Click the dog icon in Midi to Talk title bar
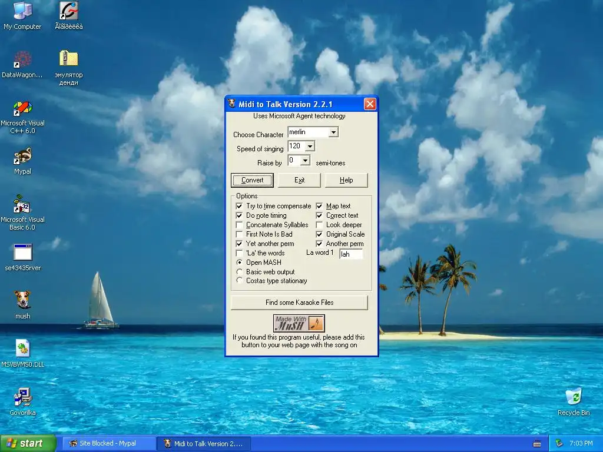 tap(231, 104)
